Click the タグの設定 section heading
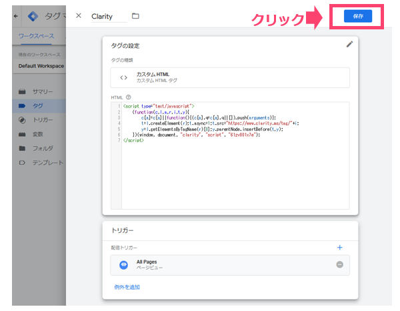This screenshot has height=311, width=400. (125, 46)
